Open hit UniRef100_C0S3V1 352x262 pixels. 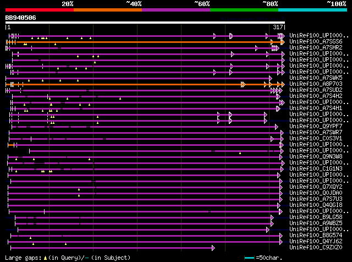pos(316,139)
